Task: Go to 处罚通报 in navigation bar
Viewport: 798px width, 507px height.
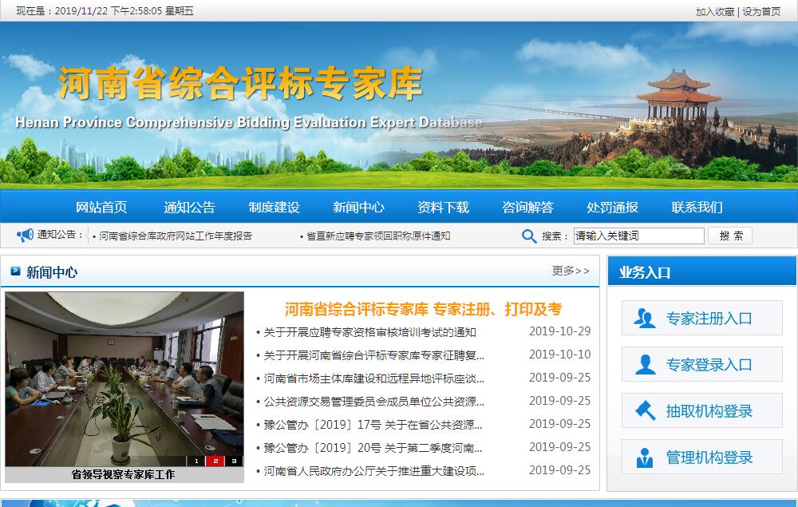Action: [612, 208]
